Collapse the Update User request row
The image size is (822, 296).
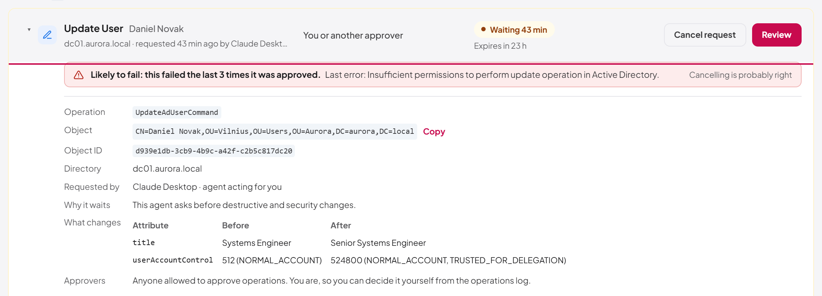[29, 30]
